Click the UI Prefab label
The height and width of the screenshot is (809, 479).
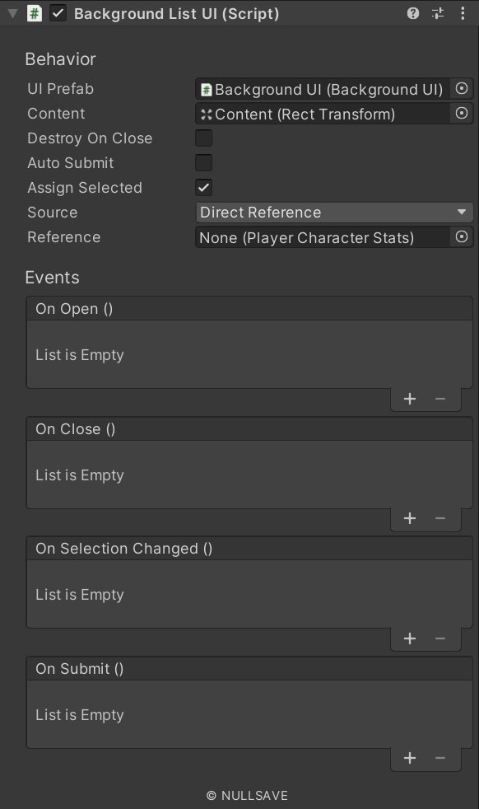(60, 89)
